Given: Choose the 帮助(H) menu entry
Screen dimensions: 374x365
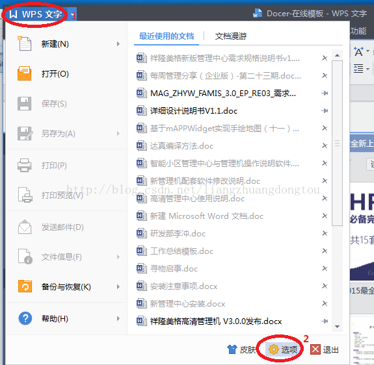Looking at the screenshot, I should 66,319.
